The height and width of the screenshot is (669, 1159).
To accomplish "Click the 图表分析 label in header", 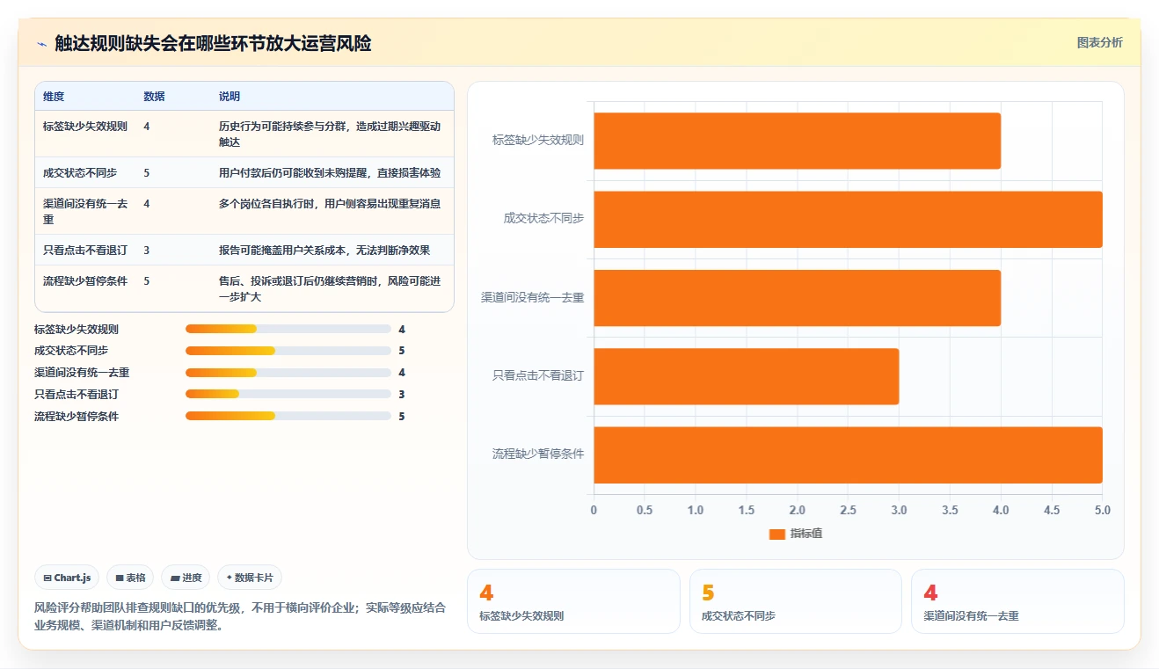I will (1099, 42).
